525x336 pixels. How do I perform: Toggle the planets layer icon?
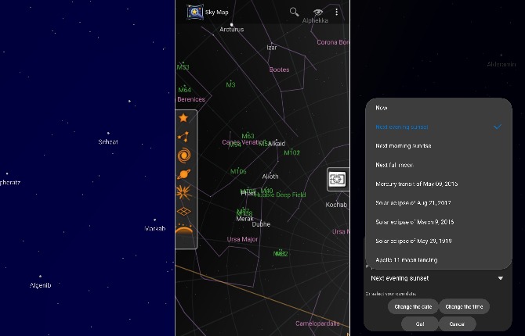[x=184, y=174]
